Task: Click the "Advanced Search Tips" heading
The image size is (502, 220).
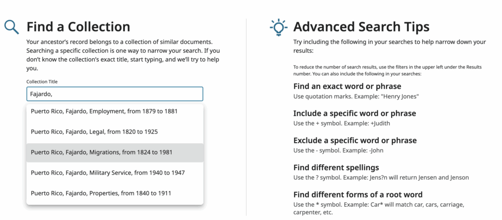Action: pos(361,26)
